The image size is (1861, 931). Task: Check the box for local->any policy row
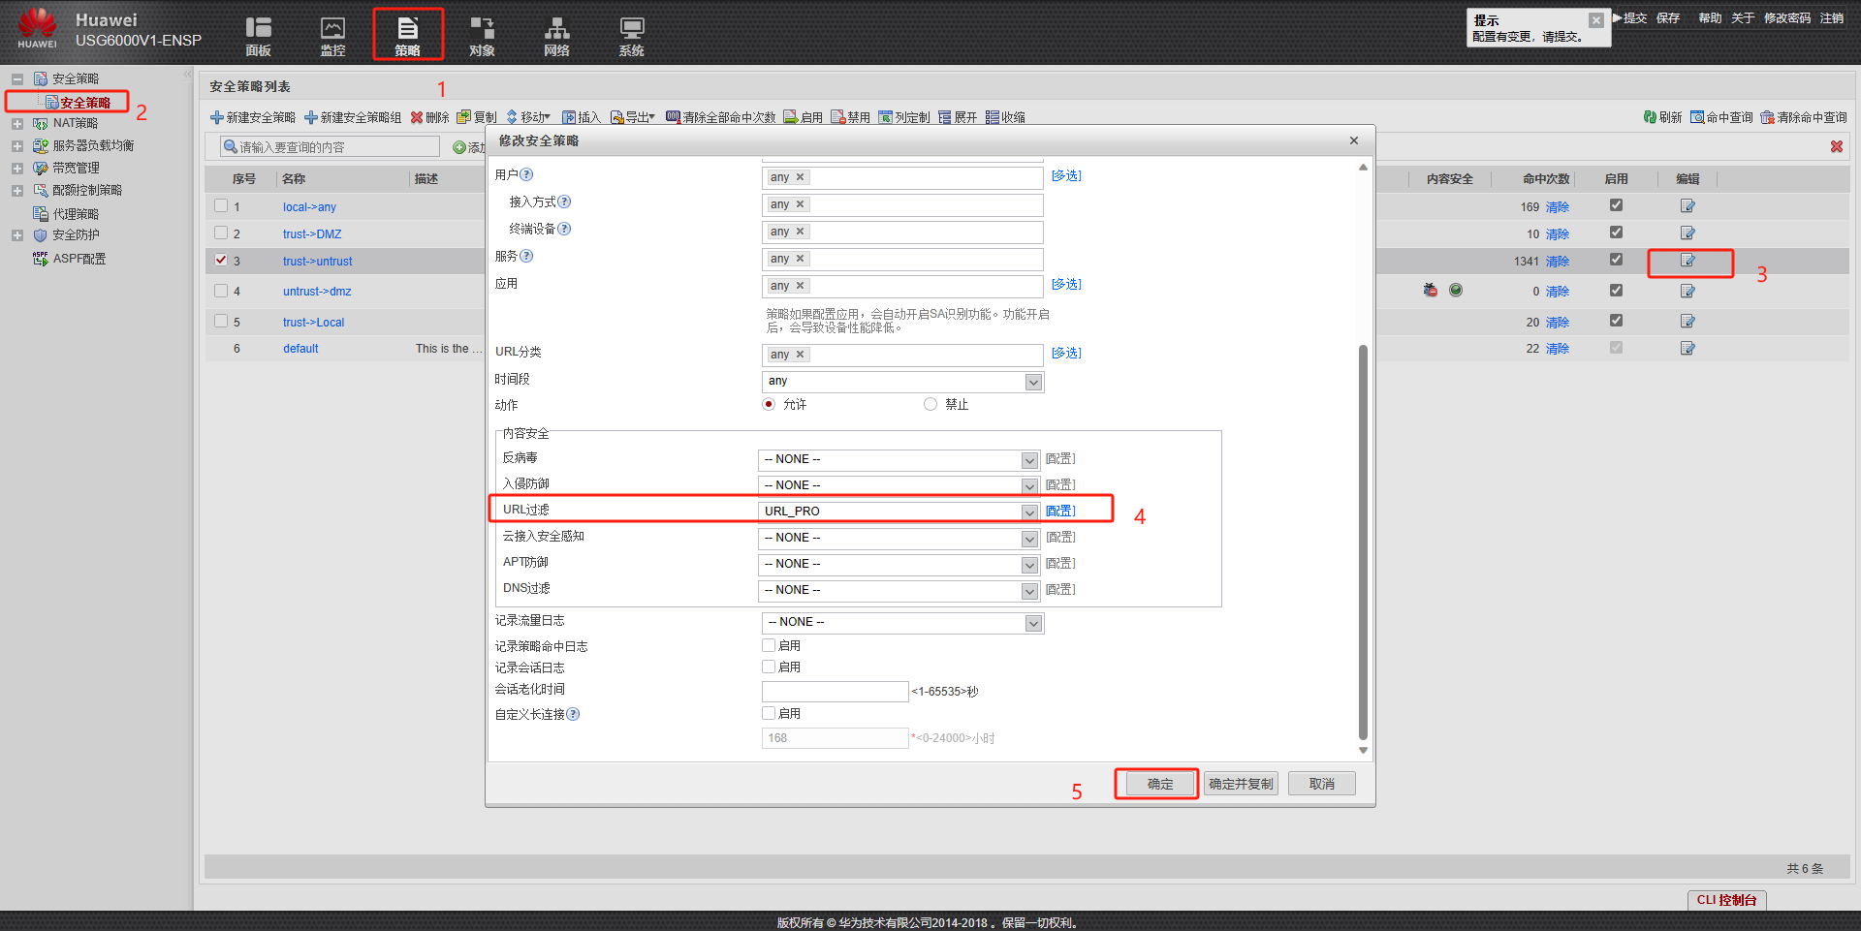coord(221,206)
